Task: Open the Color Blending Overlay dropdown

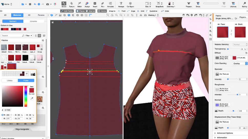Action: (x=240, y=63)
